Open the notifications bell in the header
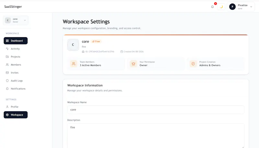Image resolution: width=259 pixels, height=148 pixels. coord(212,7)
